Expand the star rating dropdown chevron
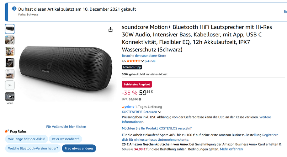Screen dimensions: 287x157 click(142, 61)
